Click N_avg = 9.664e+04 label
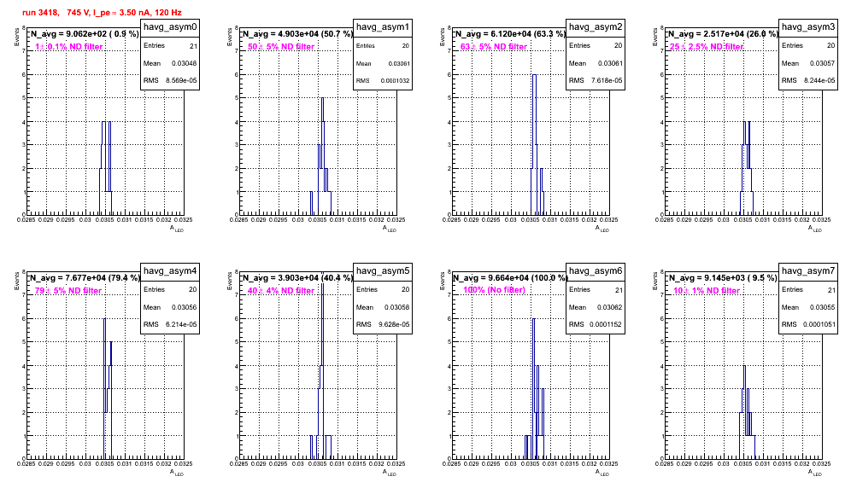 click(510, 277)
